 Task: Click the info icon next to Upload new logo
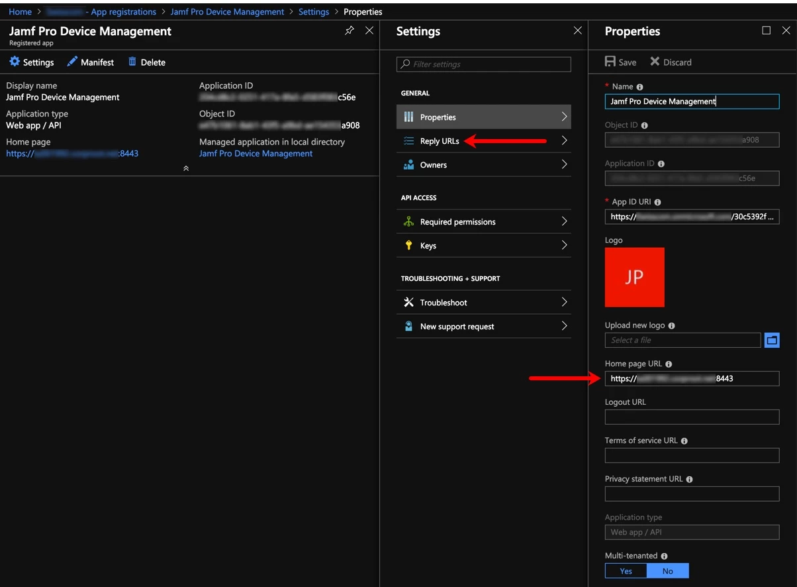[x=672, y=326]
